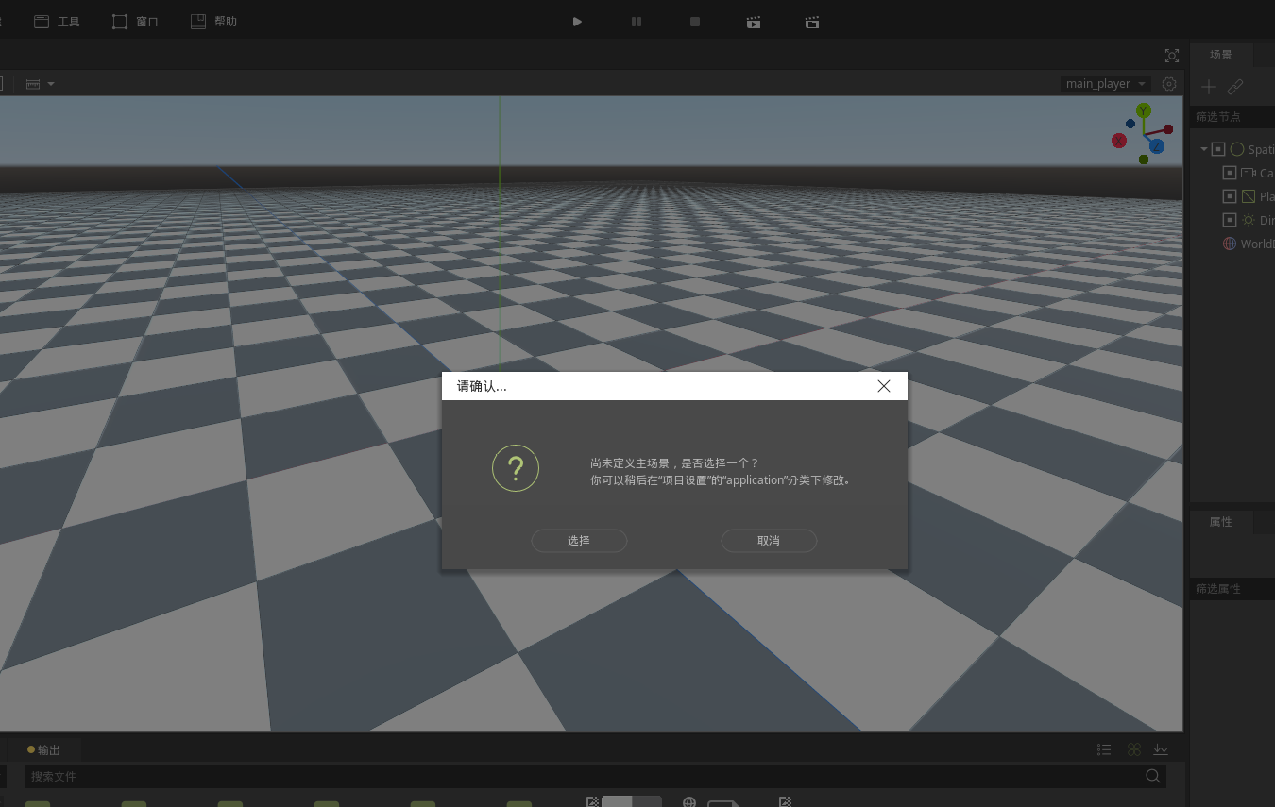Viewport: 1275px width, 807px height.
Task: Click the fullscreen focus viewport icon
Action: click(x=1172, y=56)
